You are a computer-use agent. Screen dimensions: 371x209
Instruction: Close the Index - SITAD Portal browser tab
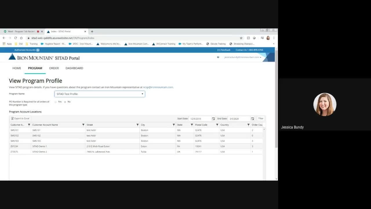(85, 32)
